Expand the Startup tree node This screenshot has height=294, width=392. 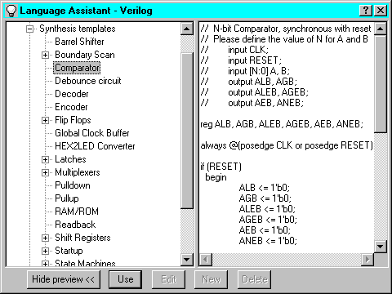point(45,251)
